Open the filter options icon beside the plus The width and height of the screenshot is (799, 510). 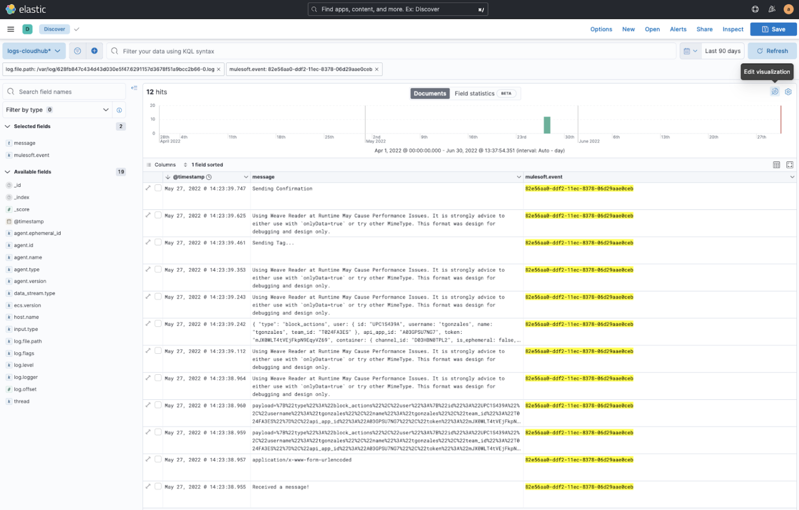click(x=76, y=51)
